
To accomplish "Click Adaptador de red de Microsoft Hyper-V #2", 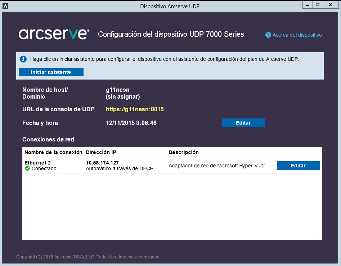I will (217, 166).
